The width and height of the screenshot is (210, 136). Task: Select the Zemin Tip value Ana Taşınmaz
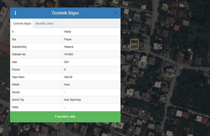coord(73,100)
